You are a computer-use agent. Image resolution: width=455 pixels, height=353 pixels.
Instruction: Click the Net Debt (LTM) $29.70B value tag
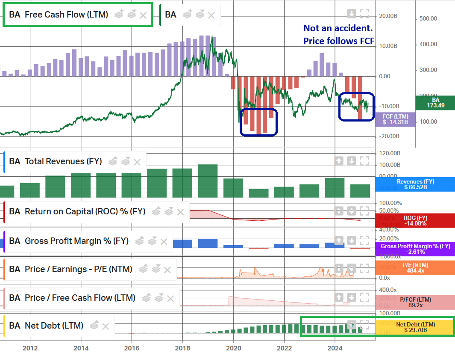tap(415, 327)
